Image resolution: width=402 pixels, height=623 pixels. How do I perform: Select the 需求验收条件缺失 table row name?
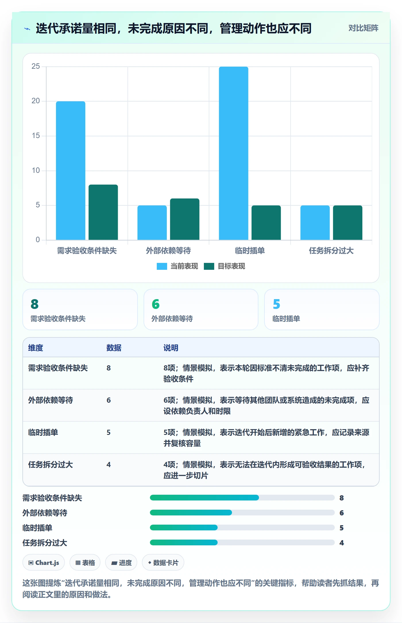58,368
